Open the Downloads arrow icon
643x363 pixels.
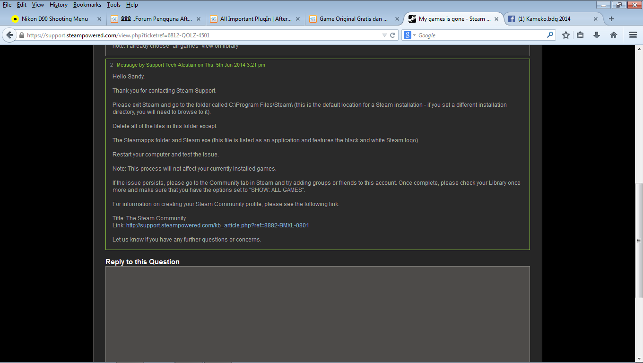point(597,35)
